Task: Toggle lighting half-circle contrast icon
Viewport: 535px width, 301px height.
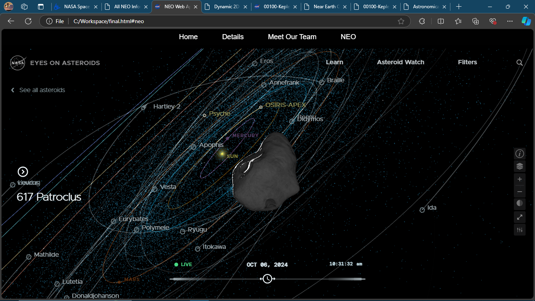Action: click(520, 203)
